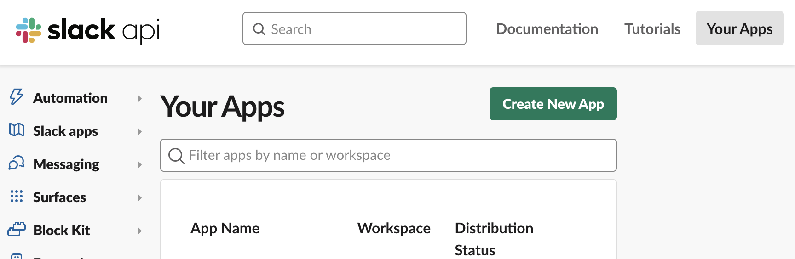This screenshot has width=795, height=259.
Task: Expand the Automation sidebar section
Action: click(139, 98)
